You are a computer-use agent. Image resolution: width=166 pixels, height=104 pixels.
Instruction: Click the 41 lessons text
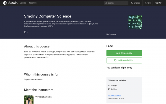(113, 86)
